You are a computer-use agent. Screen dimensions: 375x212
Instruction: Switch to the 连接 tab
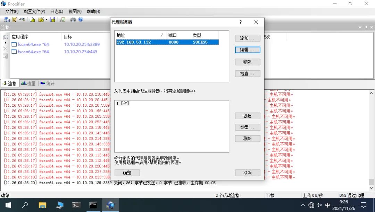[x=10, y=83]
